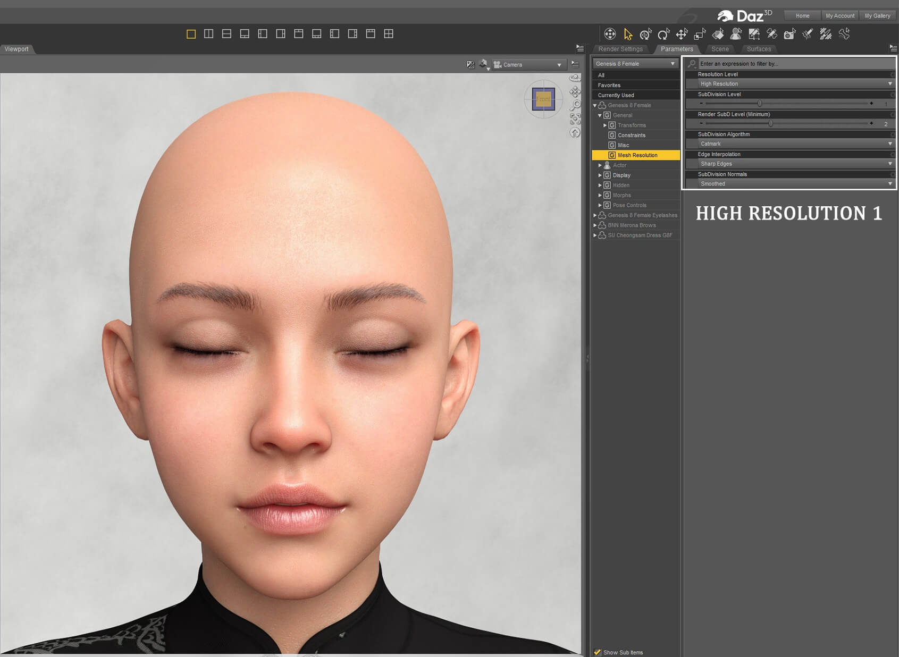The image size is (899, 657).
Task: Select the Spot Render camera tool
Action: pos(789,34)
